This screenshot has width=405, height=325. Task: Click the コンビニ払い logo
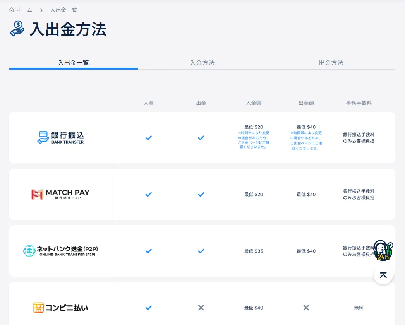(x=60, y=308)
